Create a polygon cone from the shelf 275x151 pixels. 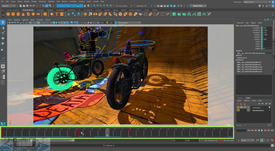23,14
